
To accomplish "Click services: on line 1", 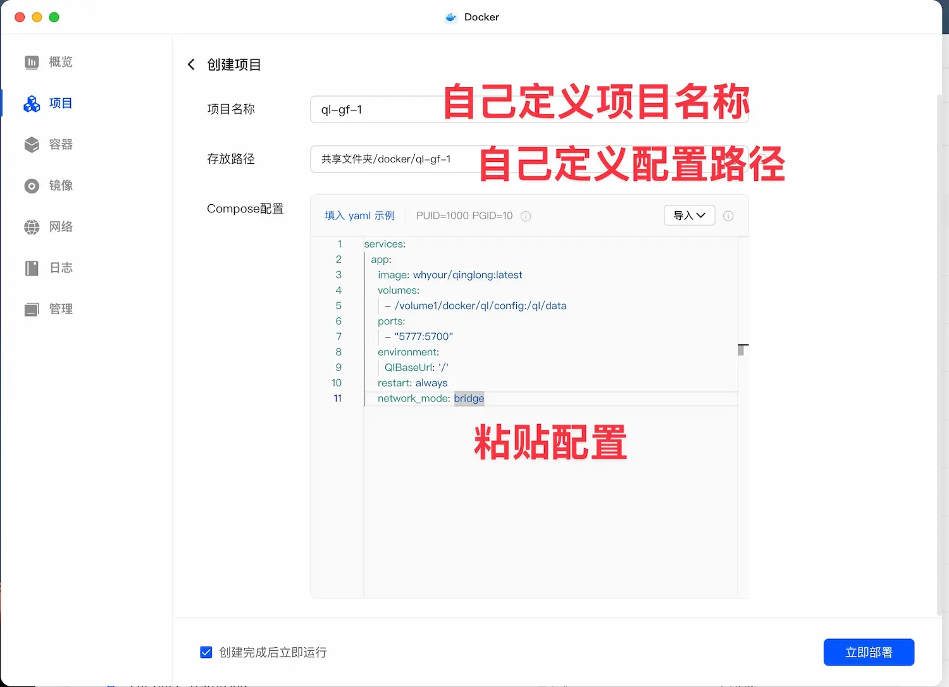I will pyautogui.click(x=385, y=244).
